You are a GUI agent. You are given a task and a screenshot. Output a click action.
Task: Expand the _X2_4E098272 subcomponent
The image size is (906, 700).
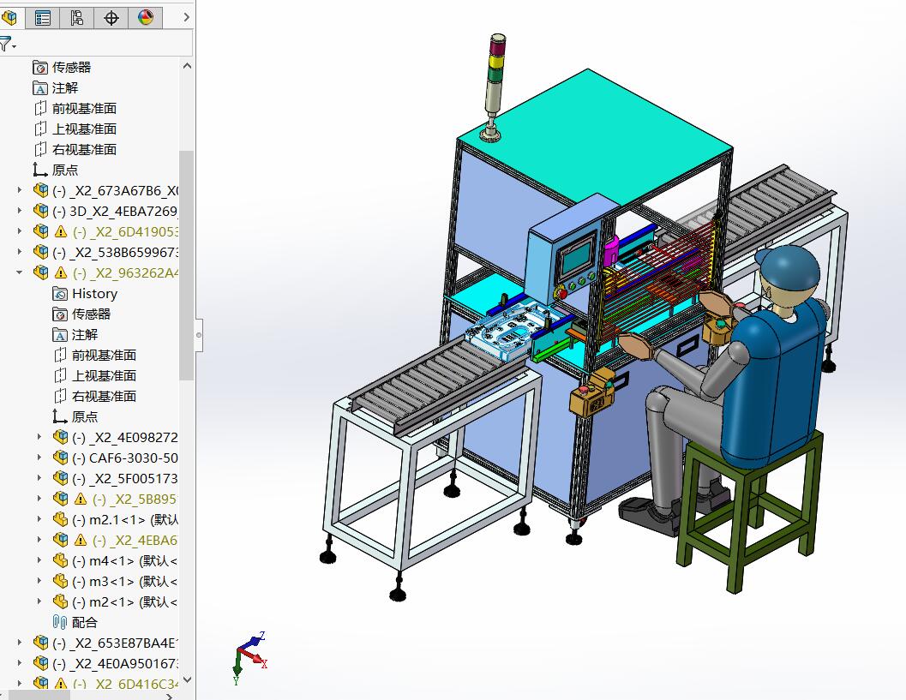coord(39,437)
